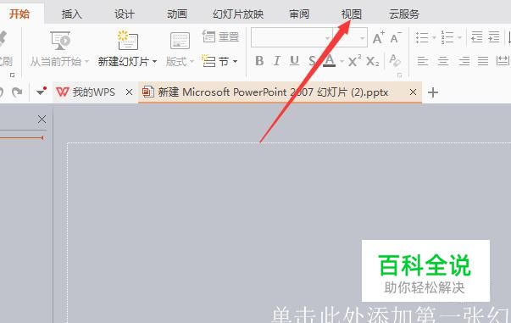Click the 新建幻灯片 icon
Viewport: 511px width, 323px height.
(128, 40)
